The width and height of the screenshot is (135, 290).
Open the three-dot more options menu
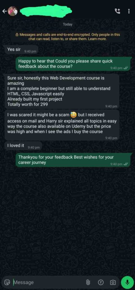129,11
